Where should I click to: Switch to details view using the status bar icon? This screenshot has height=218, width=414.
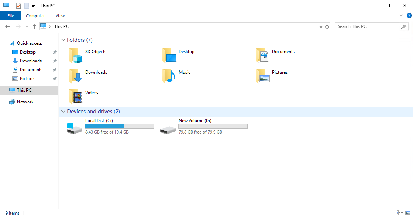click(x=400, y=212)
